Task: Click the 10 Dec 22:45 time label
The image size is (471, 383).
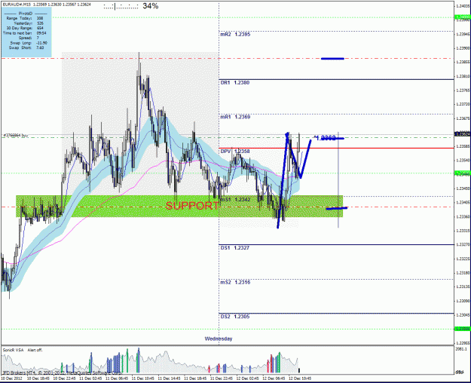Action: point(64,378)
